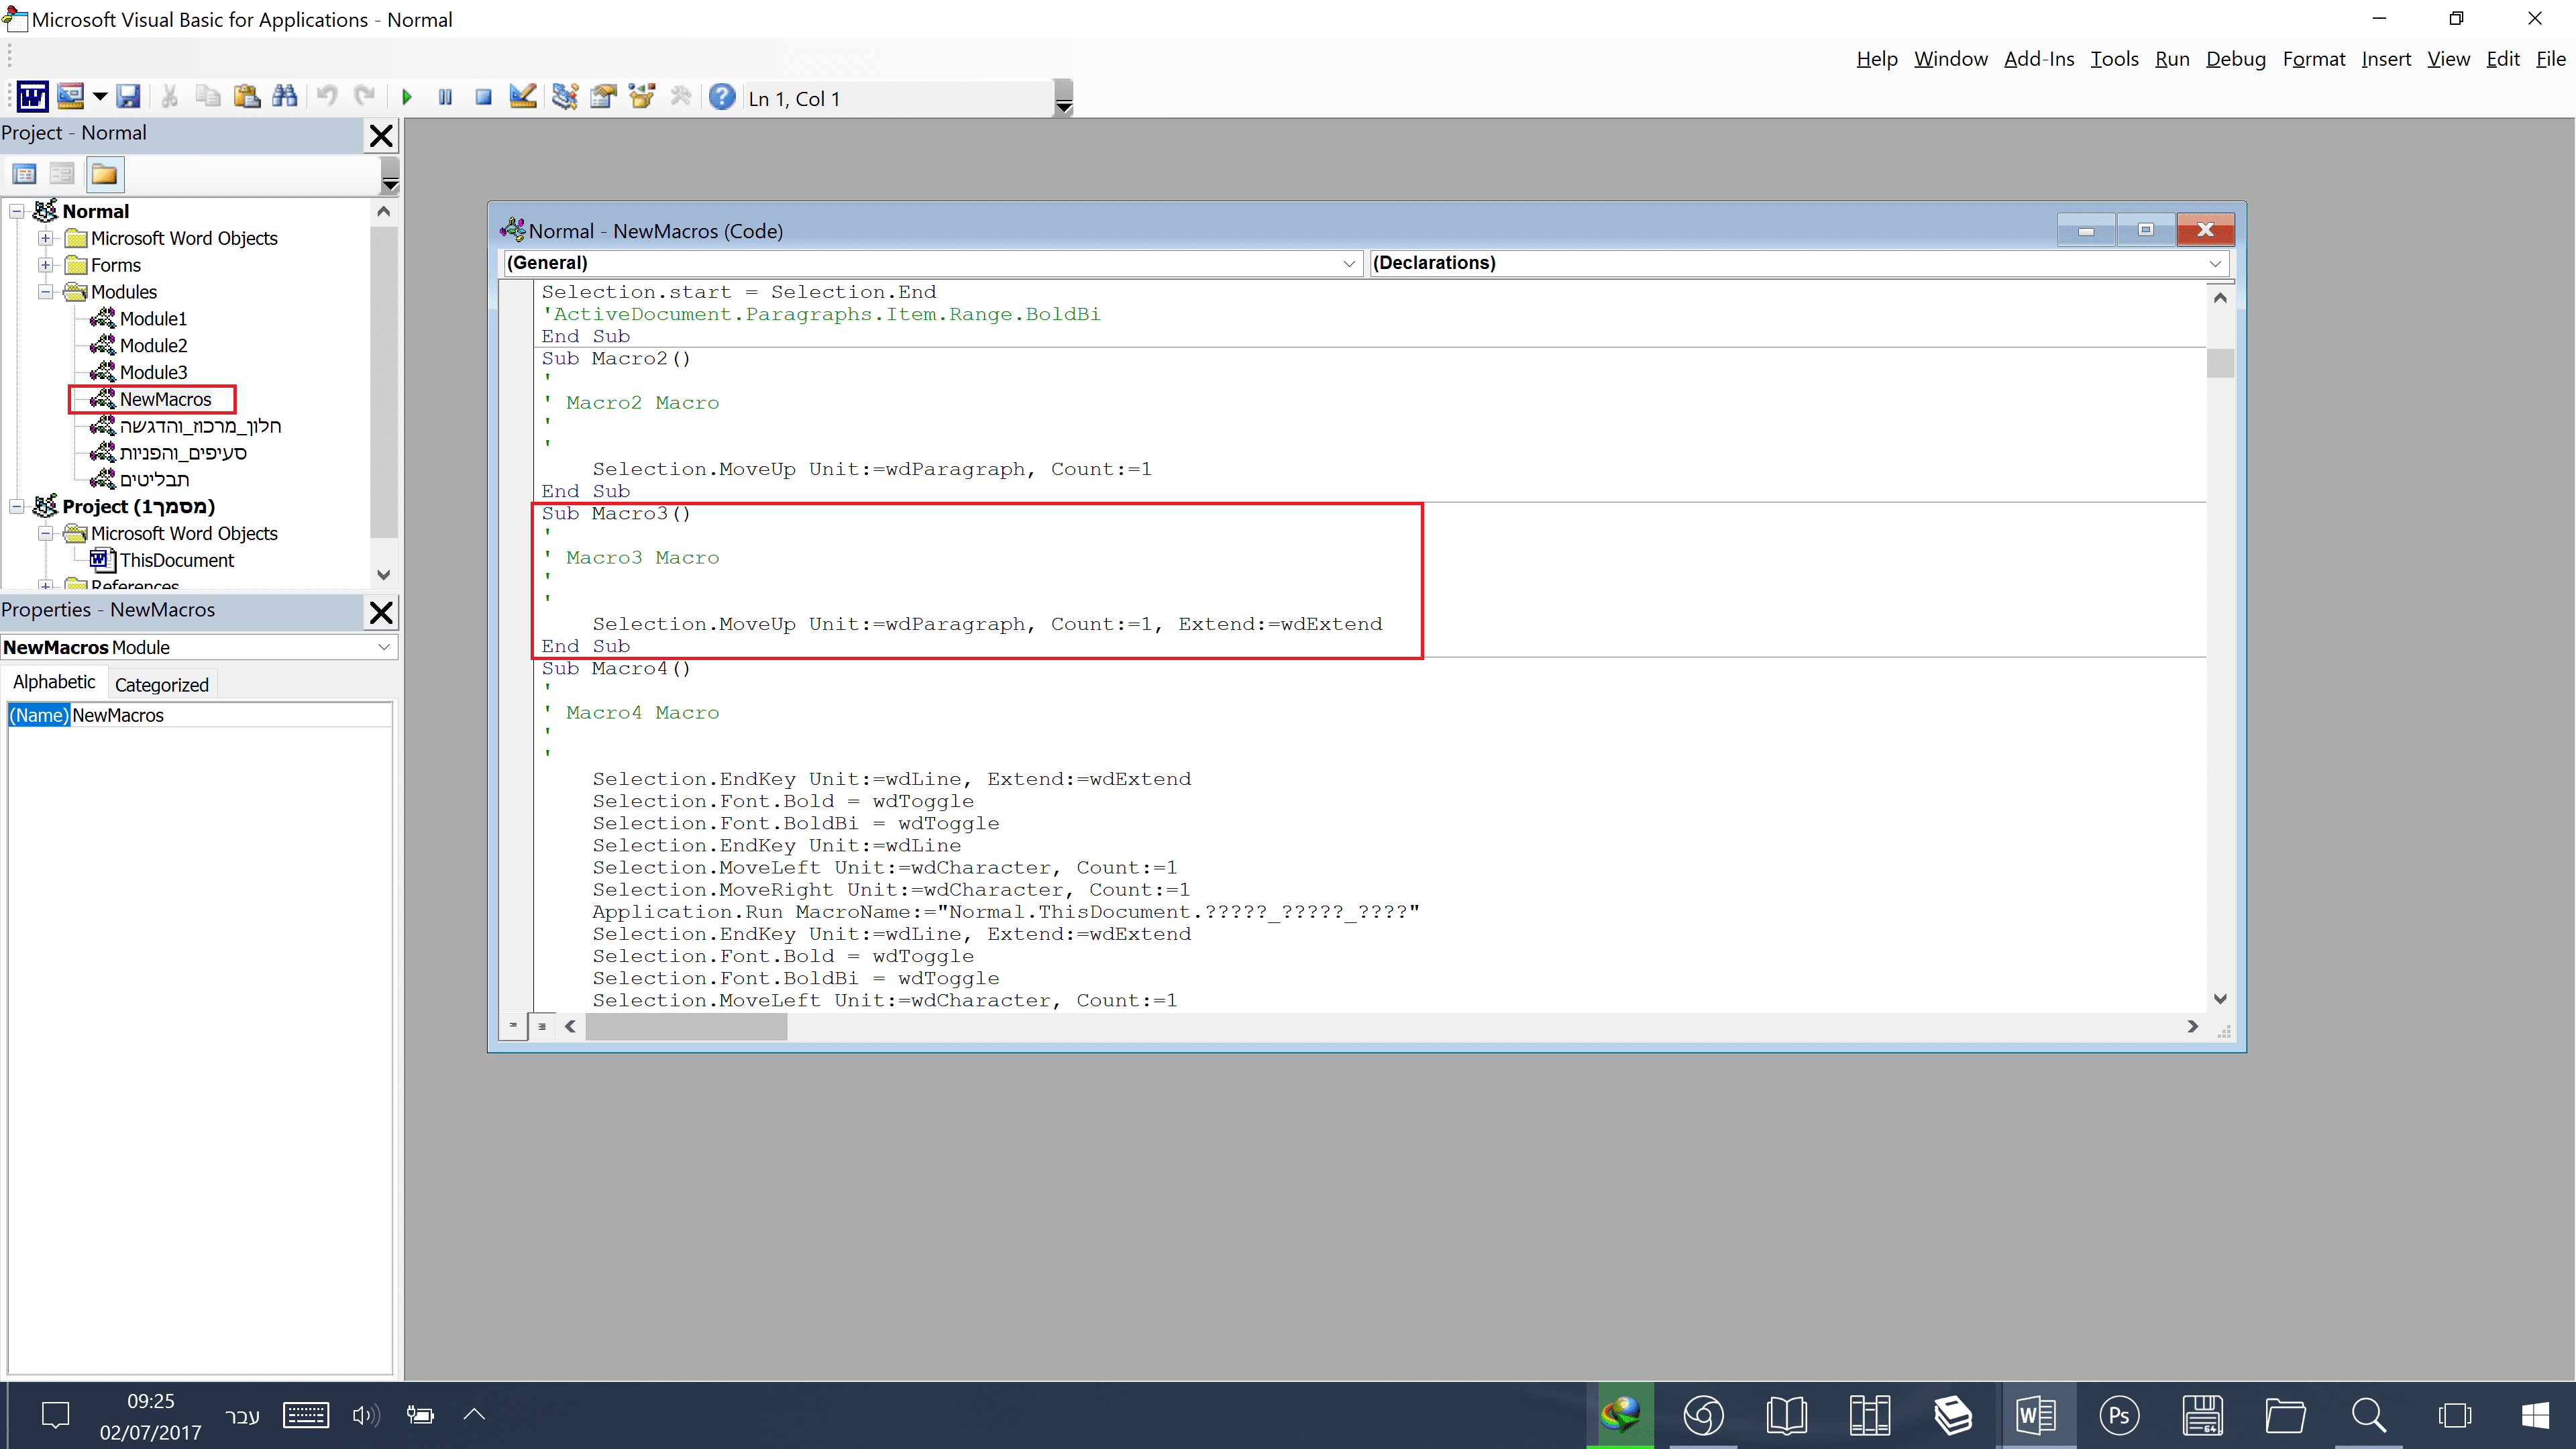Collapse the Modules folder
The width and height of the screenshot is (2576, 1449).
[46, 292]
